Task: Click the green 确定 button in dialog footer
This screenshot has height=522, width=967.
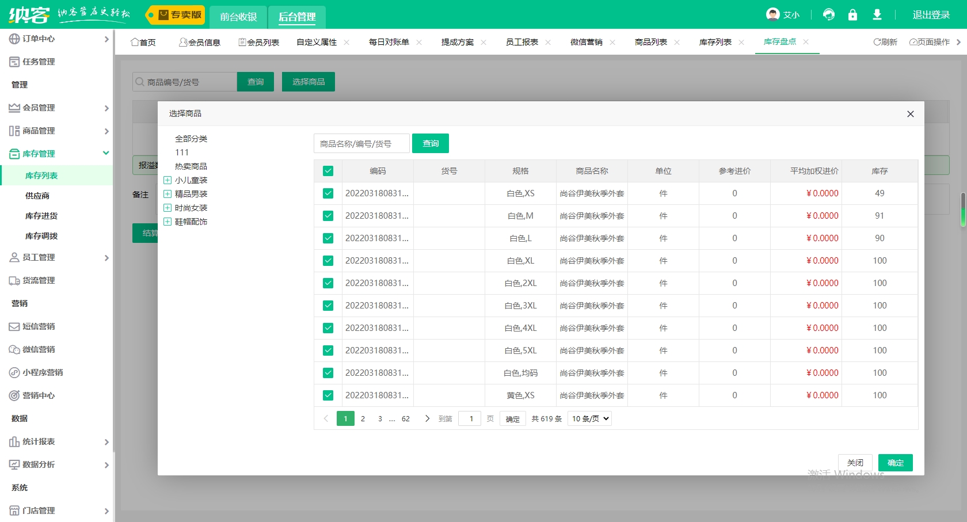Action: coord(895,463)
